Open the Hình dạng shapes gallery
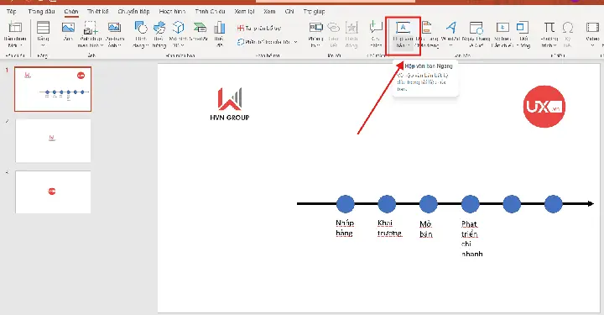604x315 pixels. pyautogui.click(x=141, y=28)
